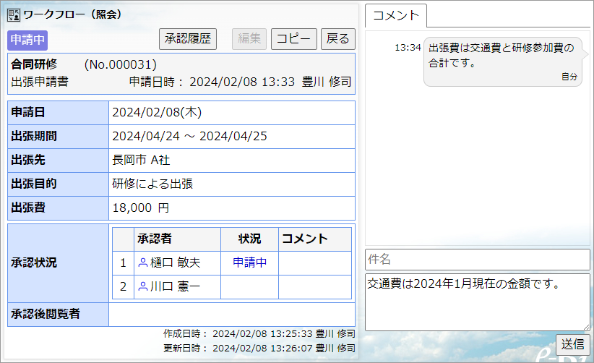Screen dimensions: 594x363
Task: Click the 13:34 comment bubble 出張費は交通費と研修参加費
Action: 503,61
